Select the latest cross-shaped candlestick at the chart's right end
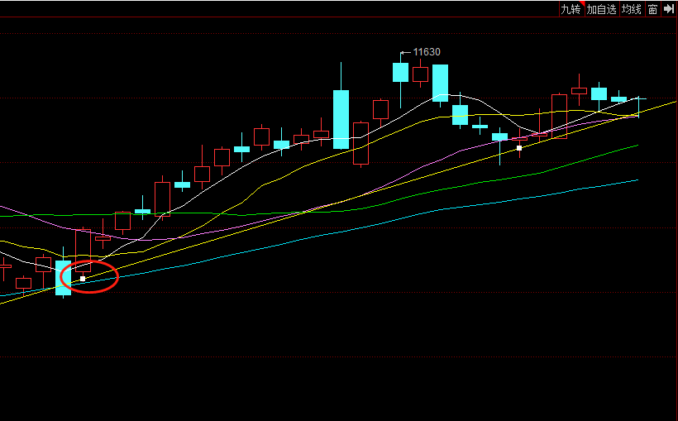678x421 pixels. [638, 106]
